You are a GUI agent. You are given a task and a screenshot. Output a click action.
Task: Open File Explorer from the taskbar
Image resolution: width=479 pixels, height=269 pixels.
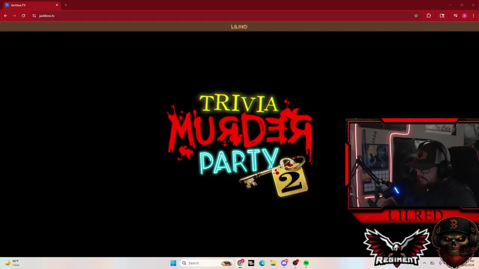pos(273,263)
